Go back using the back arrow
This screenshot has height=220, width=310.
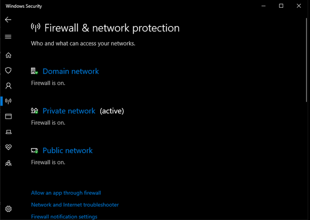(x=8, y=20)
